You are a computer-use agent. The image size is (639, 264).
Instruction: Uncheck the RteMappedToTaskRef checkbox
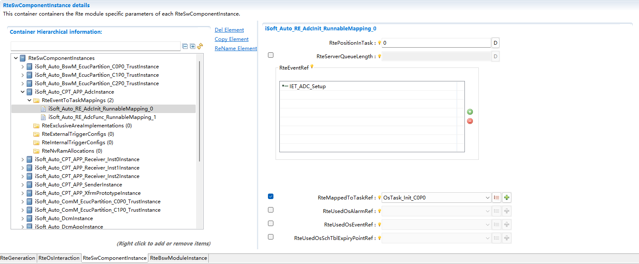coord(270,196)
